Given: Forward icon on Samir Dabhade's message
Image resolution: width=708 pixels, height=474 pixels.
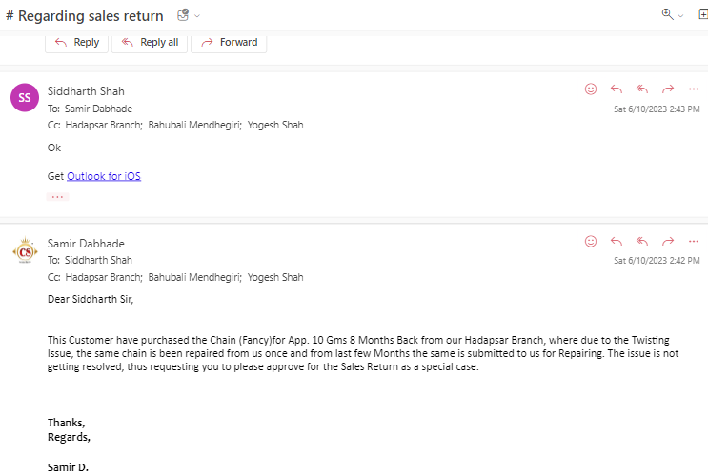Looking at the screenshot, I should pos(668,242).
